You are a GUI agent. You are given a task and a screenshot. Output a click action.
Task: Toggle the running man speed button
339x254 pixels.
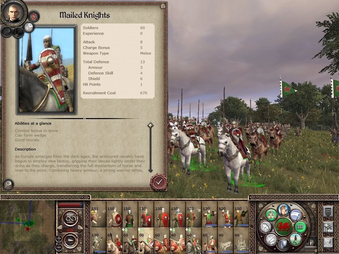click(x=296, y=239)
